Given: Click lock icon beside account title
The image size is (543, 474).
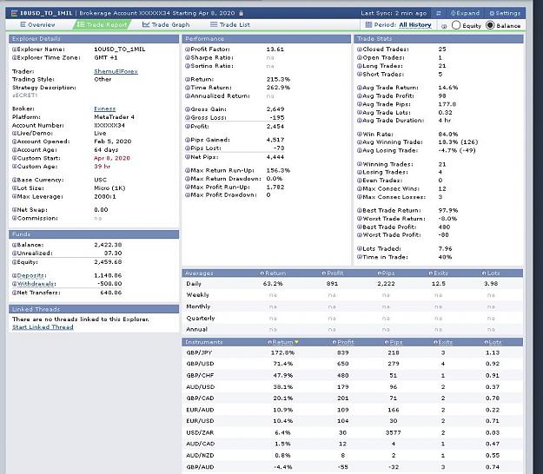Looking at the screenshot, I should coord(241,13).
